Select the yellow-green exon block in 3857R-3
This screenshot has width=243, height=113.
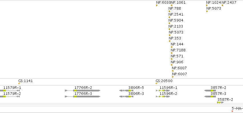tap(212, 97)
